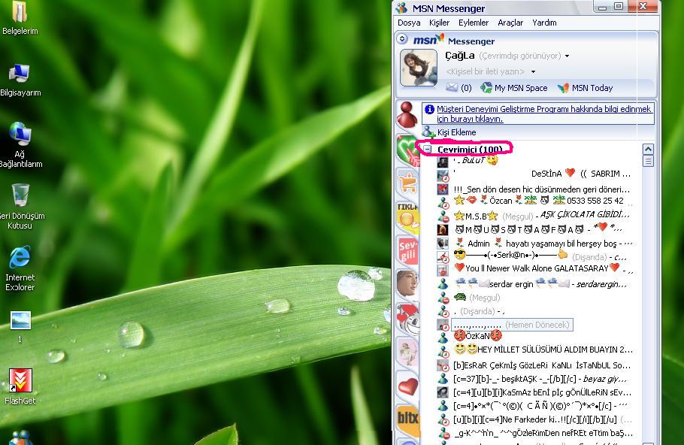Select the serdar ergin contact
Image resolution: width=684 pixels, height=445 pixels.
540,284
